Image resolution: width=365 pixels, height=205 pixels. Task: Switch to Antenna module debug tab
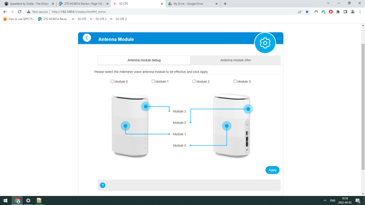144,60
